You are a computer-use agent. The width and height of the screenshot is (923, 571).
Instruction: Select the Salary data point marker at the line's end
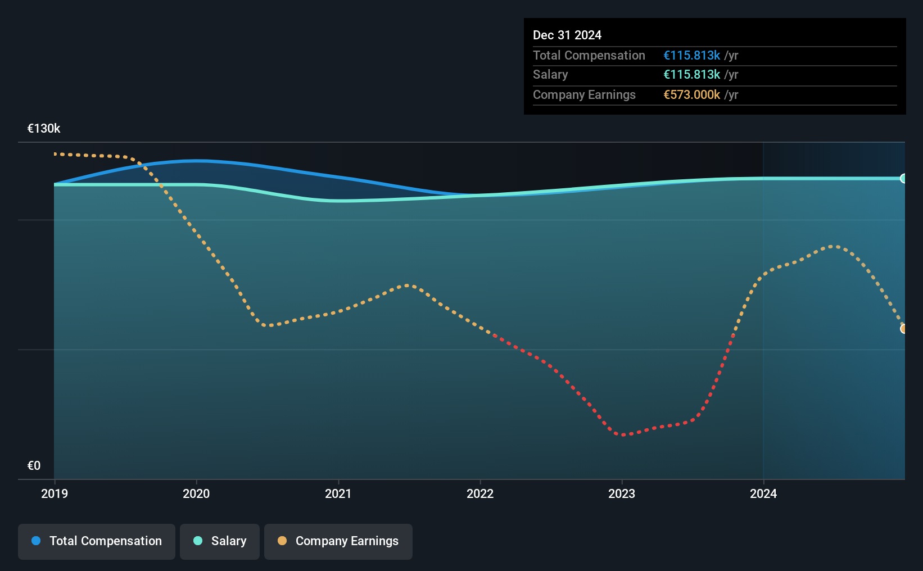pyautogui.click(x=903, y=179)
